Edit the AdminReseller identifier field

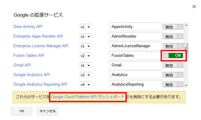click(135, 36)
